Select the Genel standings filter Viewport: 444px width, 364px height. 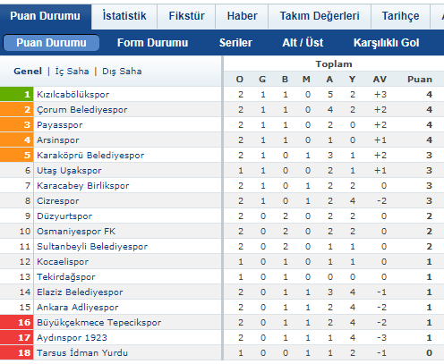pos(28,72)
